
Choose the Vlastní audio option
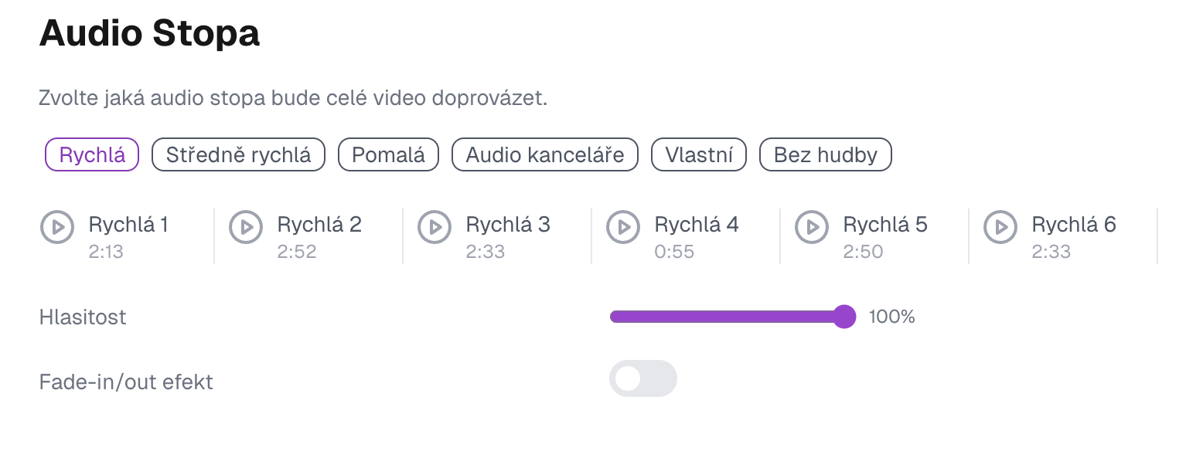698,154
